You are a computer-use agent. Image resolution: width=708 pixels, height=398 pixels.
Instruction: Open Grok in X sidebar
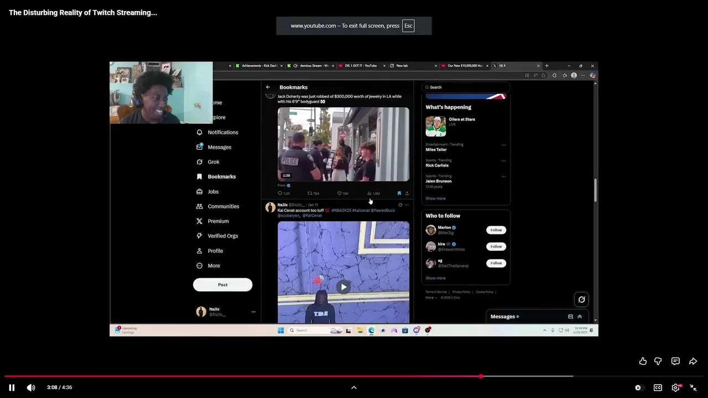[x=208, y=162]
